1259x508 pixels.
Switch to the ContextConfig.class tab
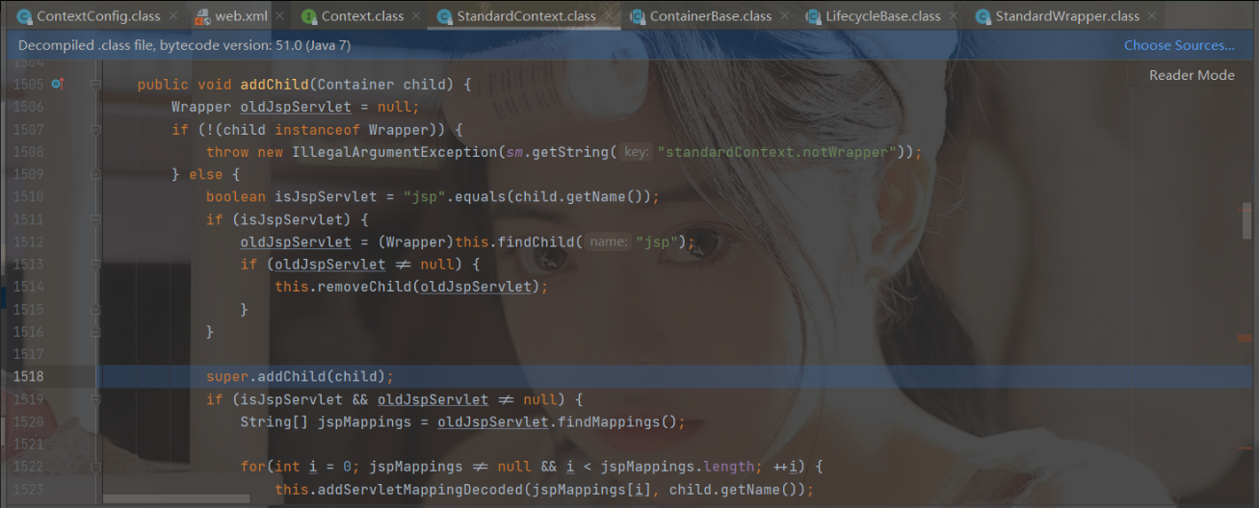point(97,16)
